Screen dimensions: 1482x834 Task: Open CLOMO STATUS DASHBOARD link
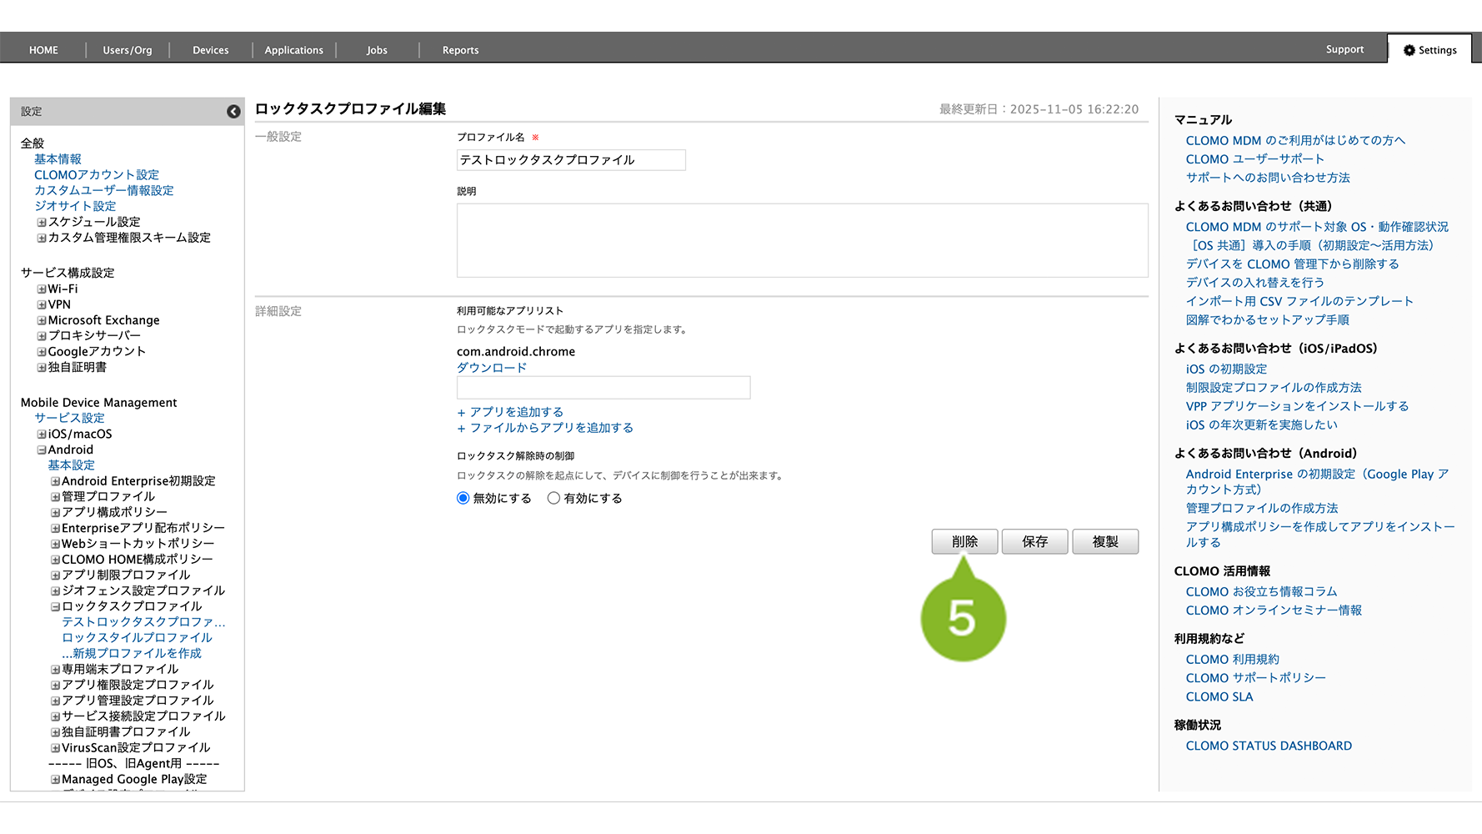(1269, 746)
